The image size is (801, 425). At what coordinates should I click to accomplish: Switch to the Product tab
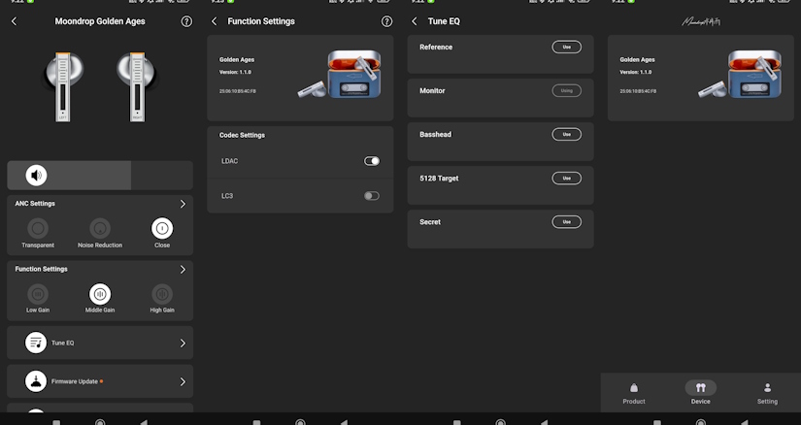pyautogui.click(x=634, y=393)
